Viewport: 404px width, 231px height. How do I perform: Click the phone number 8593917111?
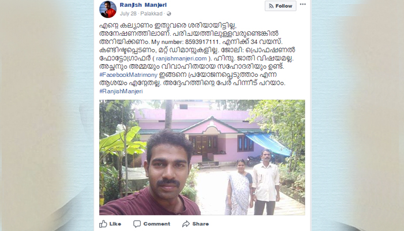coord(202,42)
